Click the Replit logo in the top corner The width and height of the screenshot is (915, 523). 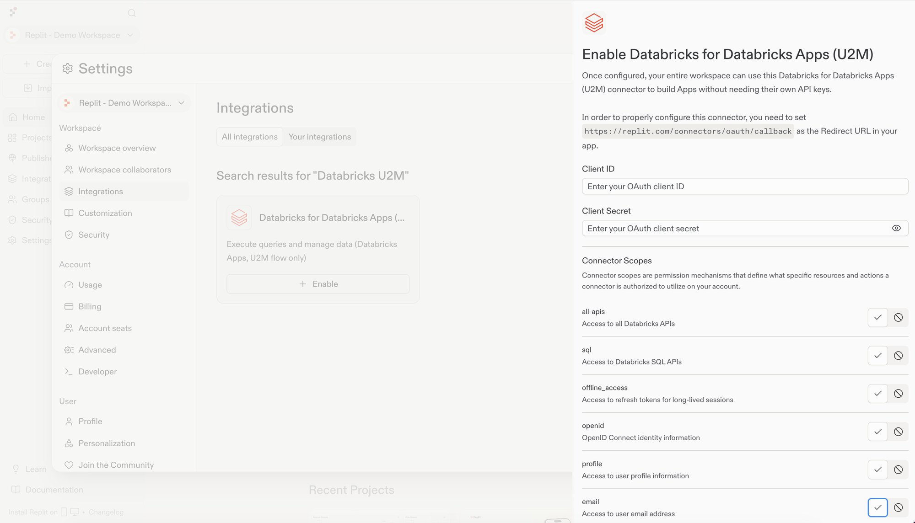[13, 12]
